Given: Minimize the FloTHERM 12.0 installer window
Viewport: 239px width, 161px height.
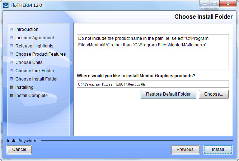Looking at the screenshot, I should (x=205, y=4).
